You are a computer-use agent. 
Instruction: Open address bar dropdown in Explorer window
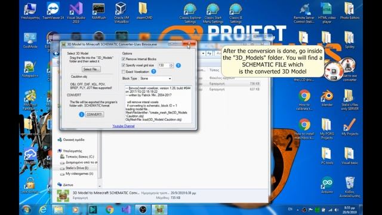coord(203,53)
